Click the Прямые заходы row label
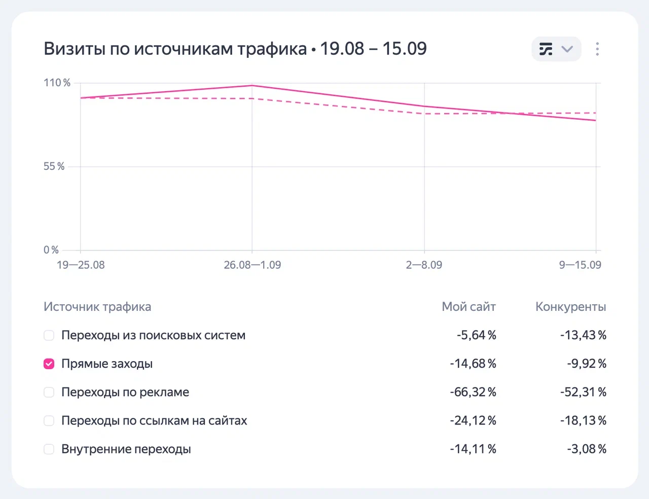Viewport: 649px width, 499px height. [107, 364]
